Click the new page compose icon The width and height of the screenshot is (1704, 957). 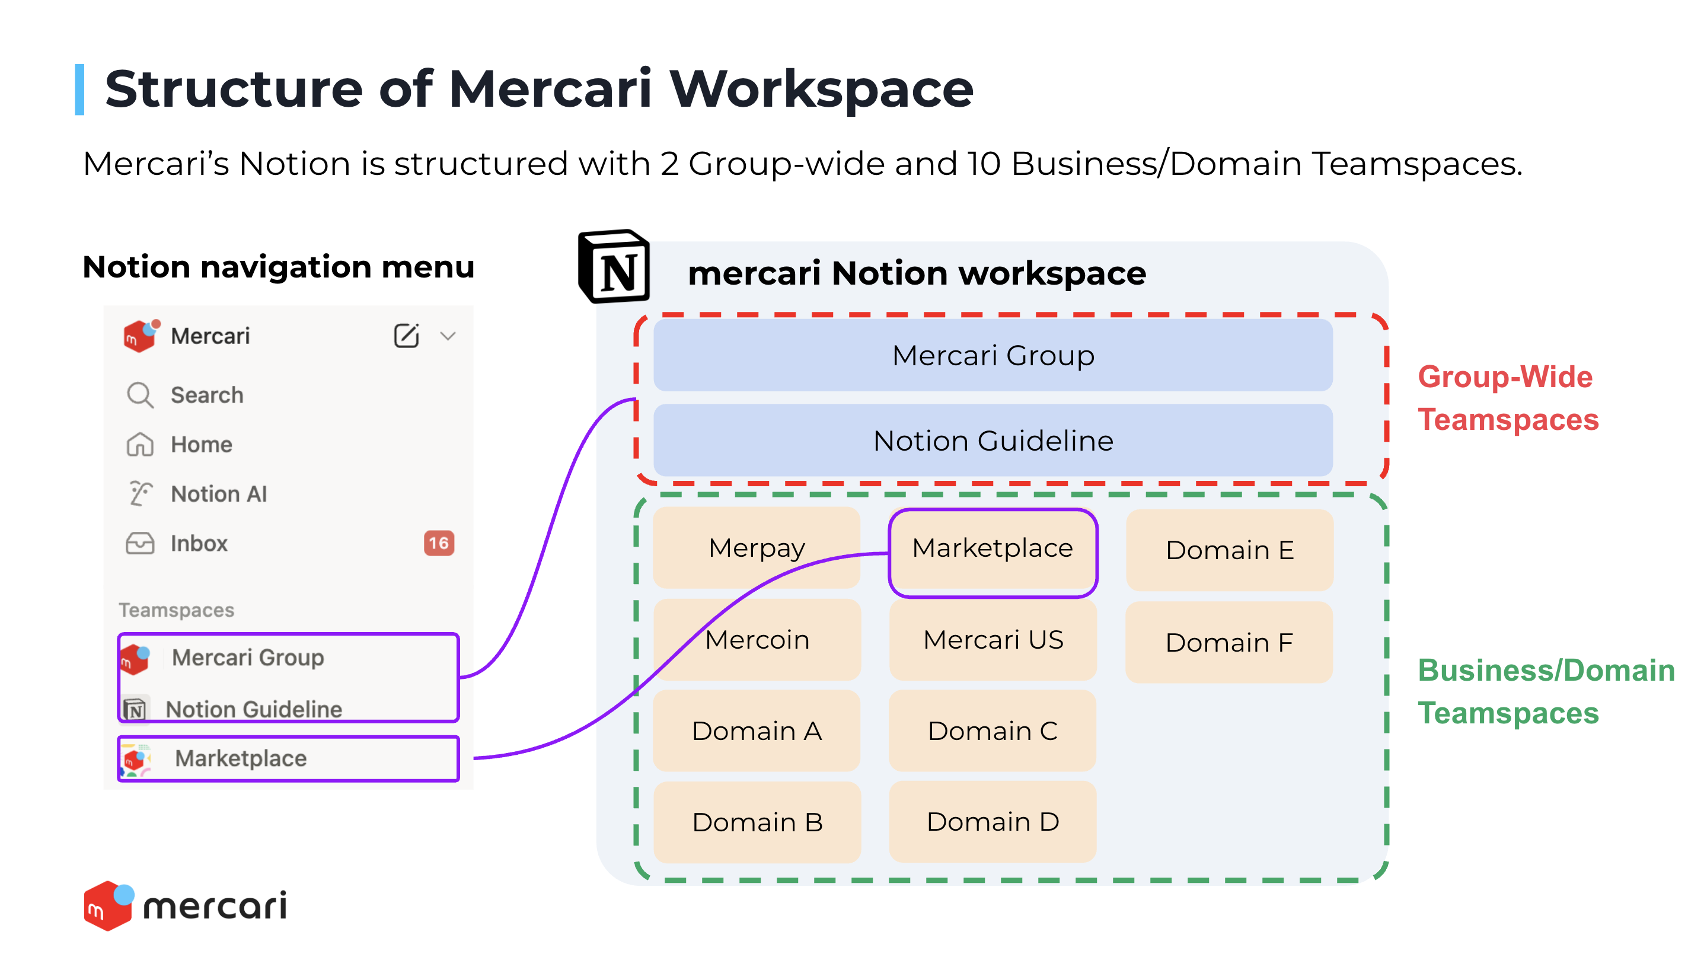tap(406, 336)
